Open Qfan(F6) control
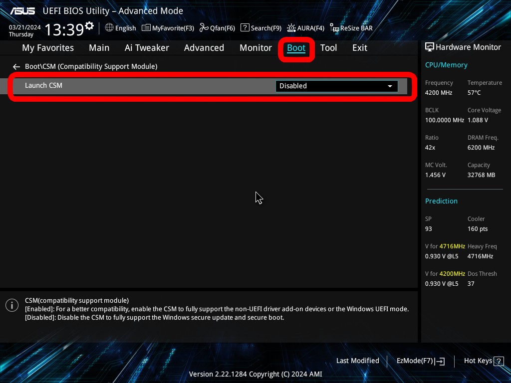Screen dimensions: 511x383 click(x=223, y=28)
